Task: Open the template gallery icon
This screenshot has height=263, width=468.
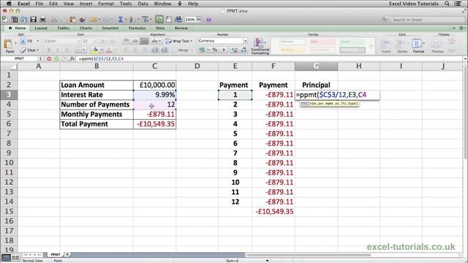Action: pos(15,20)
